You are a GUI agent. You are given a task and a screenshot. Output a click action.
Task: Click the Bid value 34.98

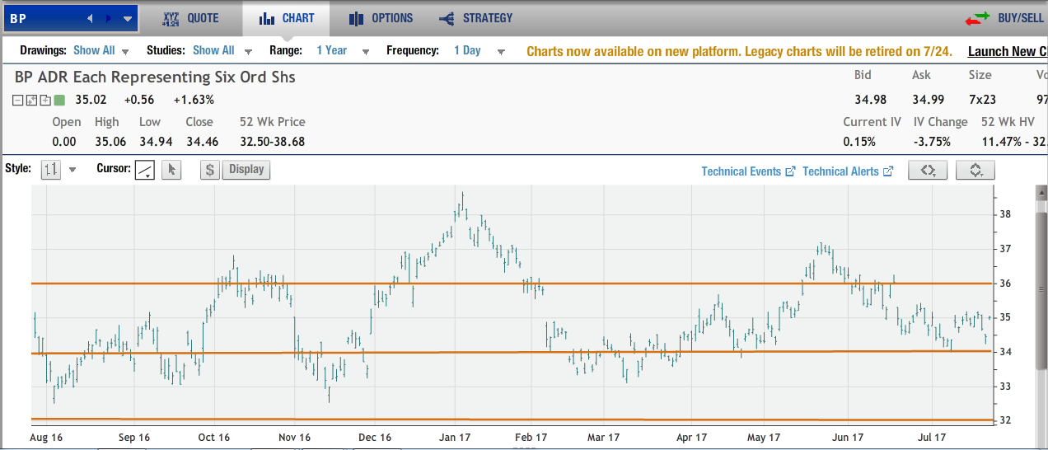[871, 100]
